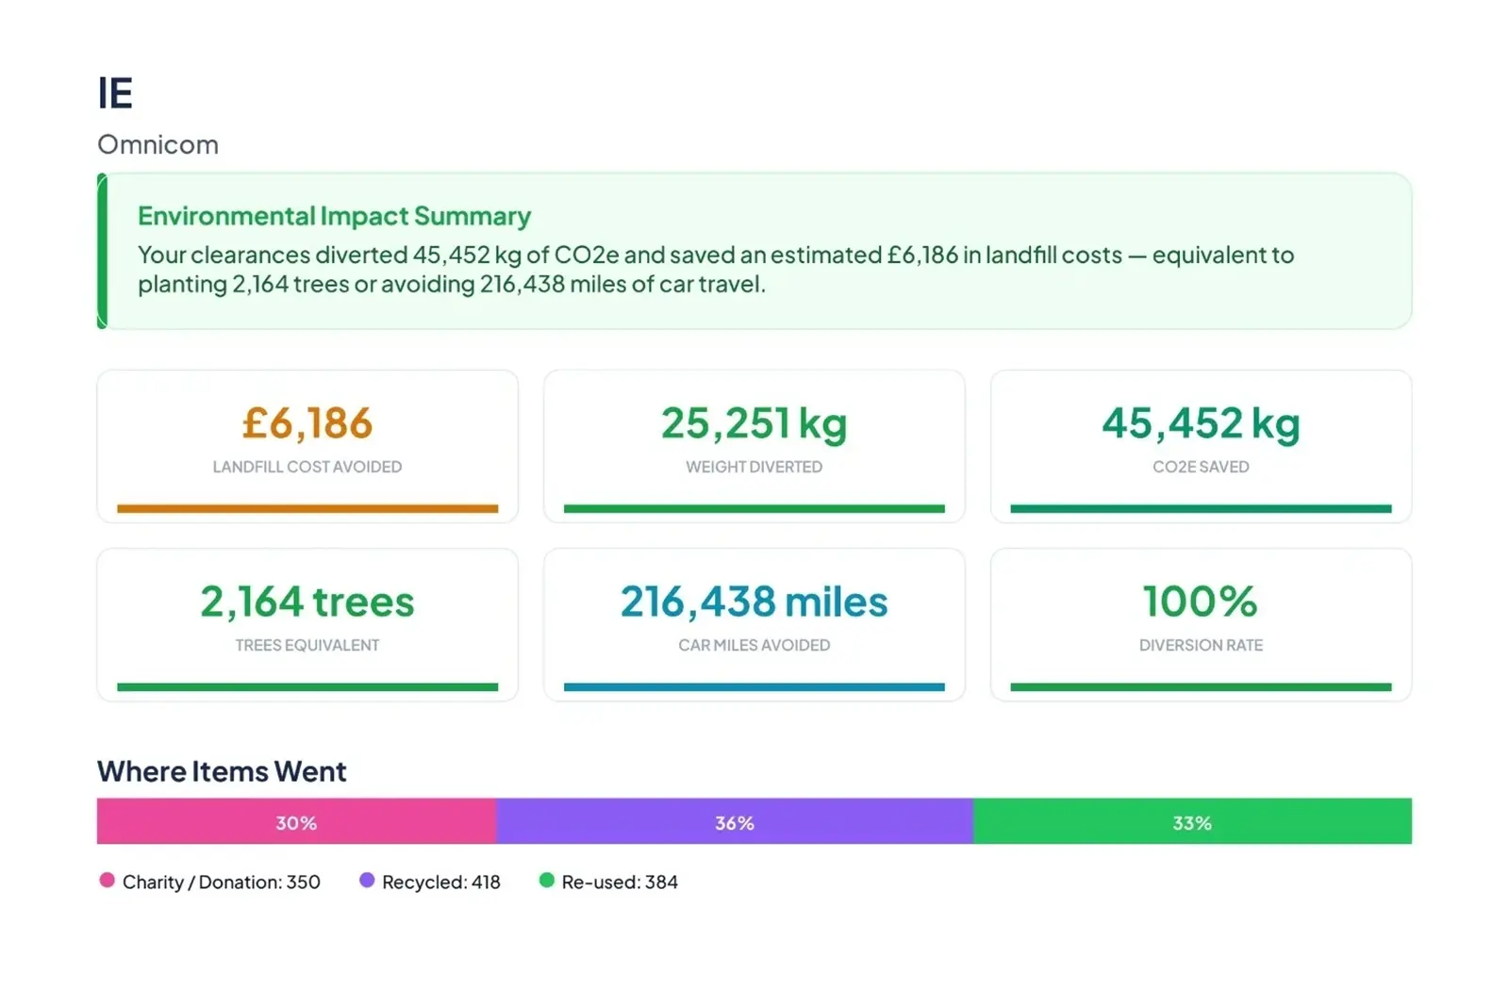Open the Landfill Cost Avoided card

coord(307,446)
